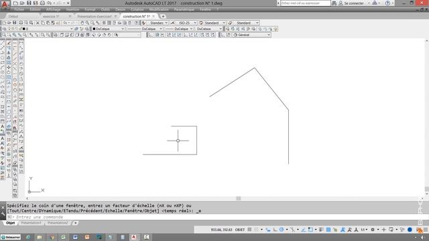This screenshot has height=241, width=429.
Task: Select the Multiline Text tool in Draw toolbar
Action: click(x=3, y=127)
